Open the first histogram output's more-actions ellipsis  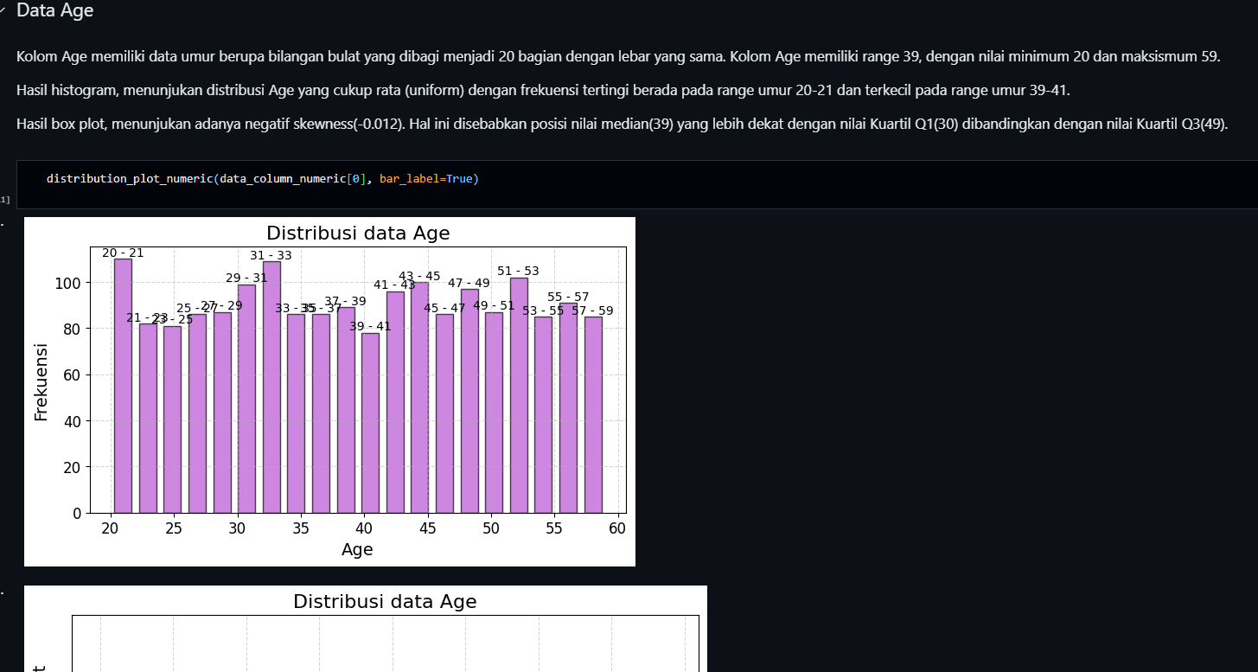click(x=3, y=225)
